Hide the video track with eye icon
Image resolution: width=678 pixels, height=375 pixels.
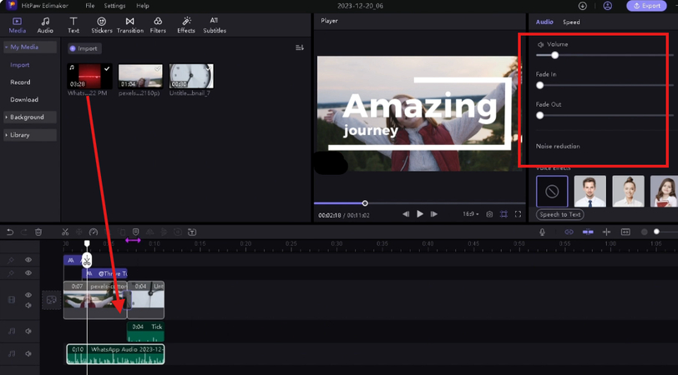click(x=28, y=295)
